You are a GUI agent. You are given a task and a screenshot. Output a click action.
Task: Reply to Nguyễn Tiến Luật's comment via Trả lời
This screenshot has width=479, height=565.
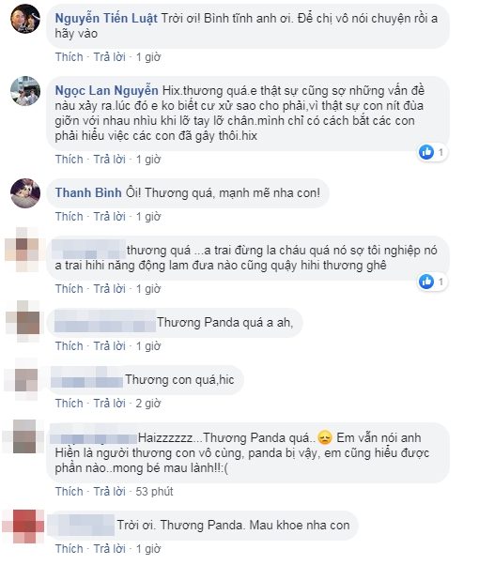click(109, 57)
